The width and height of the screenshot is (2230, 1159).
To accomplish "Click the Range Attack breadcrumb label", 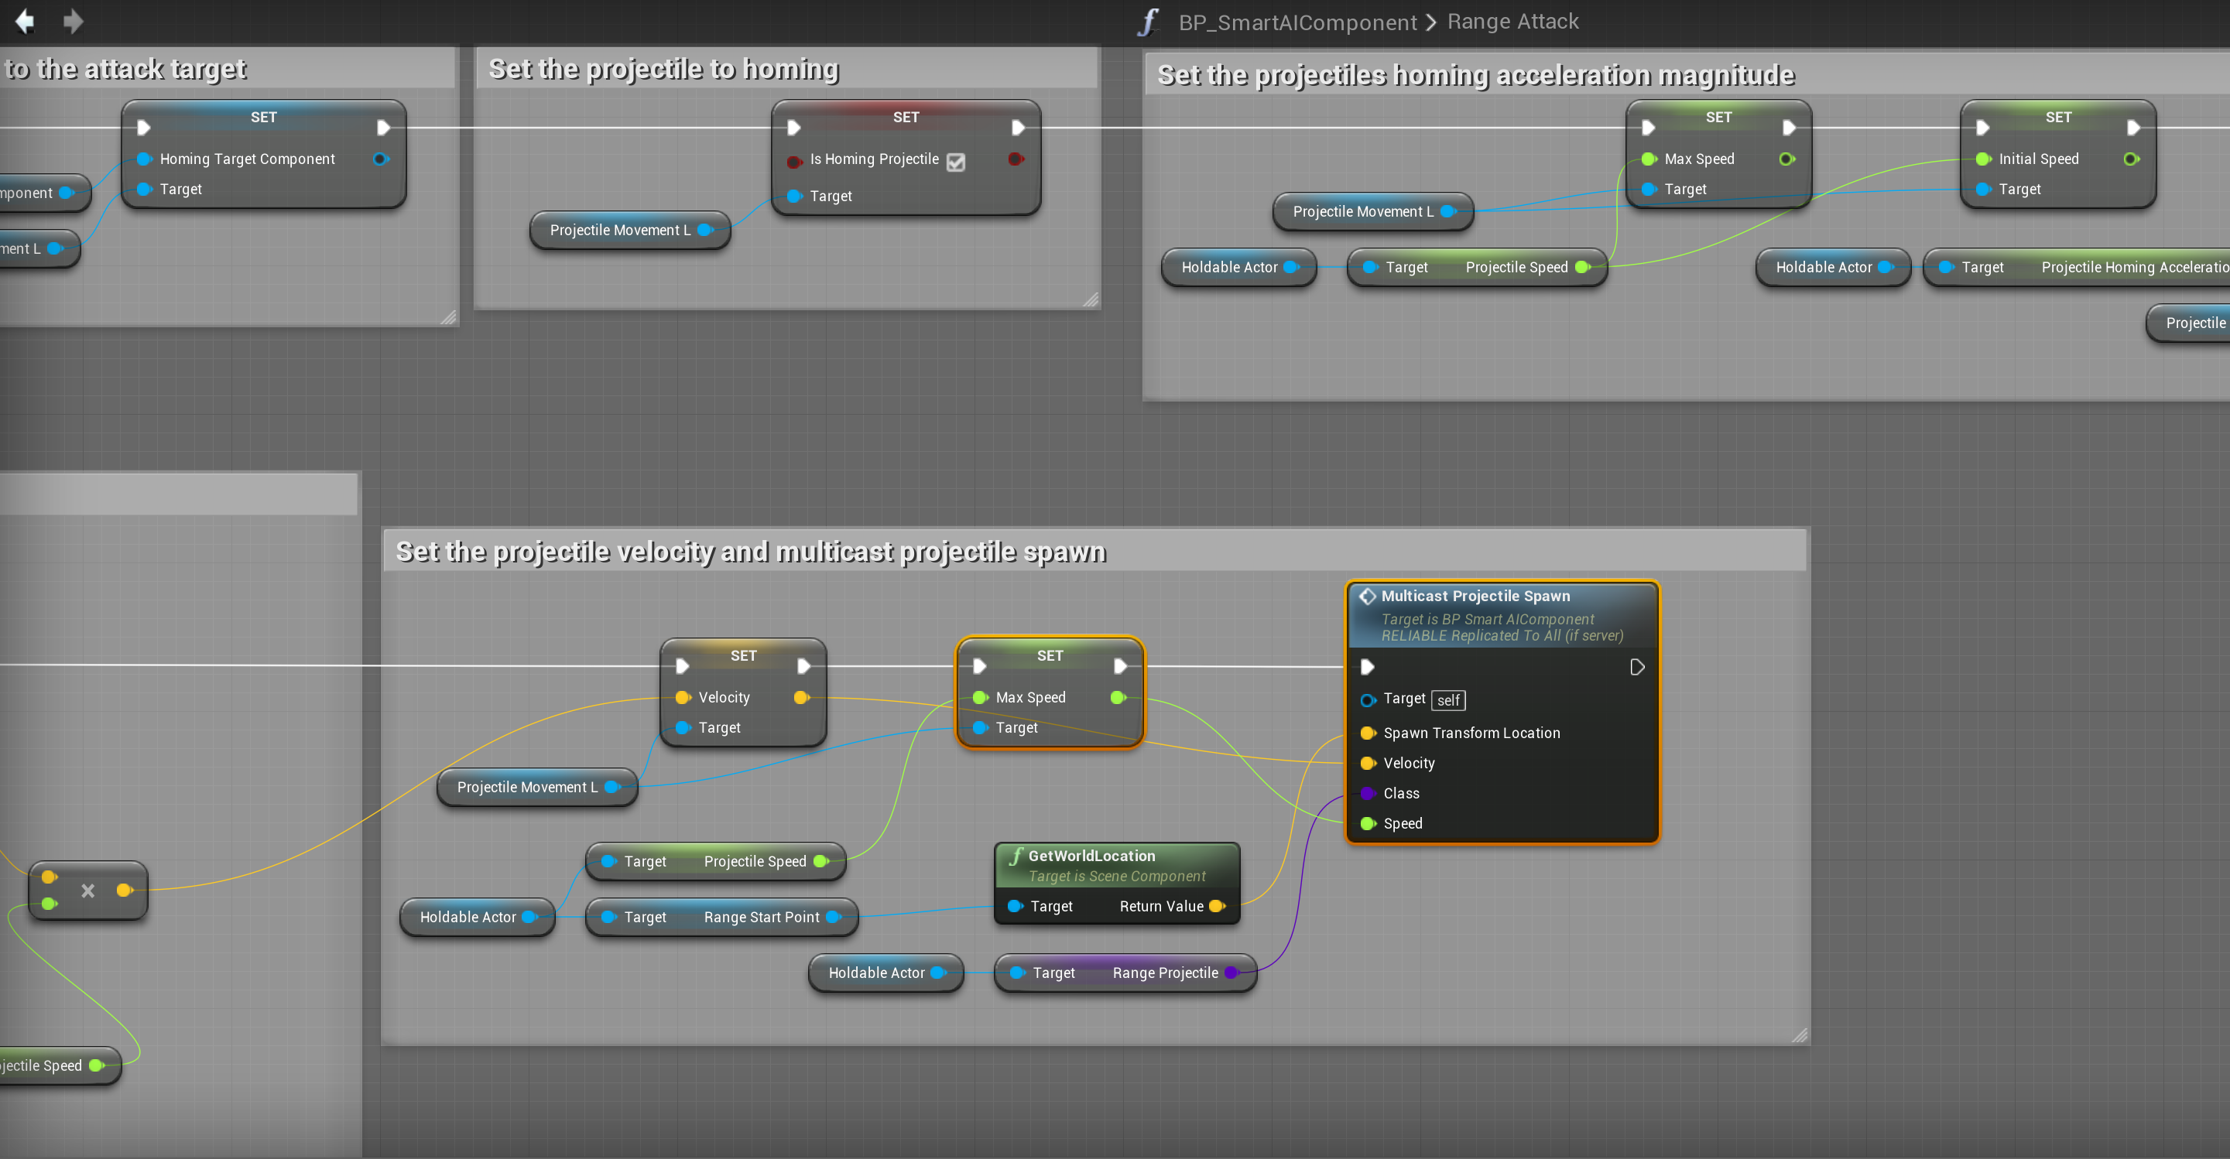I will (x=1512, y=22).
